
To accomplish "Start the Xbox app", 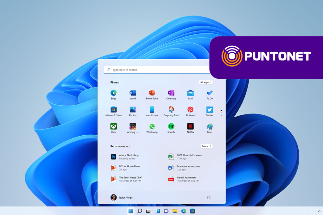I will tap(113, 127).
